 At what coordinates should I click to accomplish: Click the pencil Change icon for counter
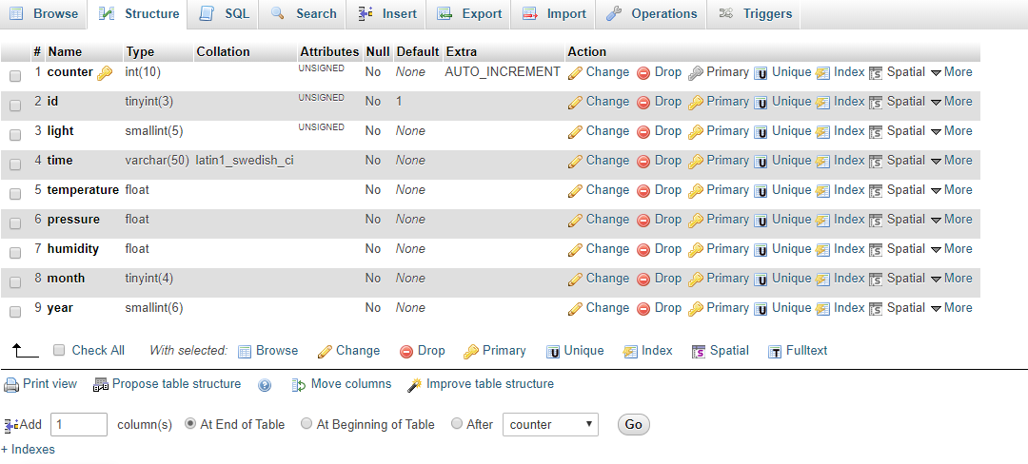[x=575, y=73]
